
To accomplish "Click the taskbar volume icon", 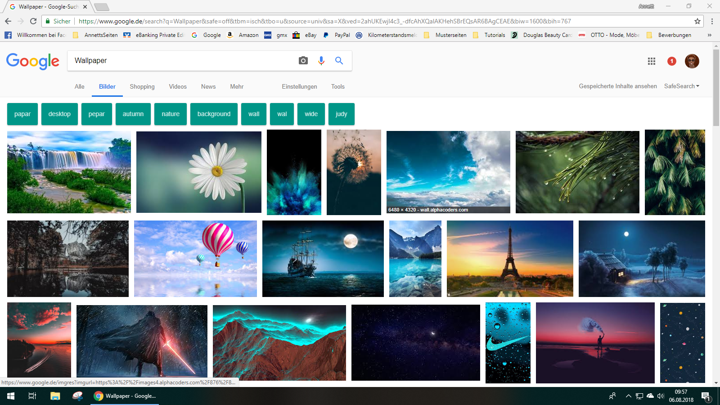I will (x=661, y=396).
